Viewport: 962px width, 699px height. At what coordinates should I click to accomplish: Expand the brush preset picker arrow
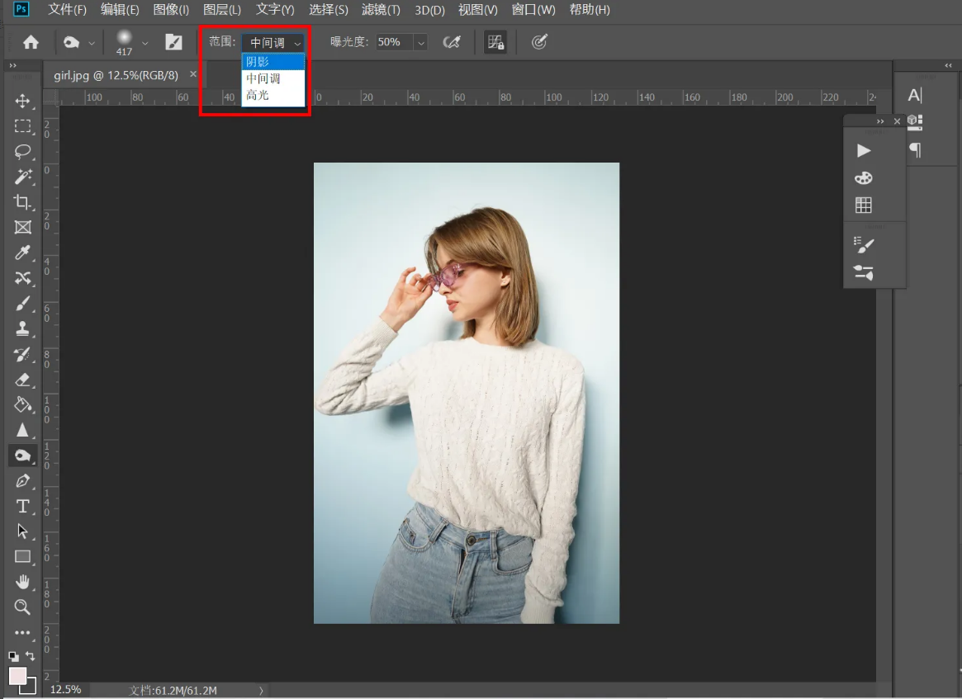point(145,43)
